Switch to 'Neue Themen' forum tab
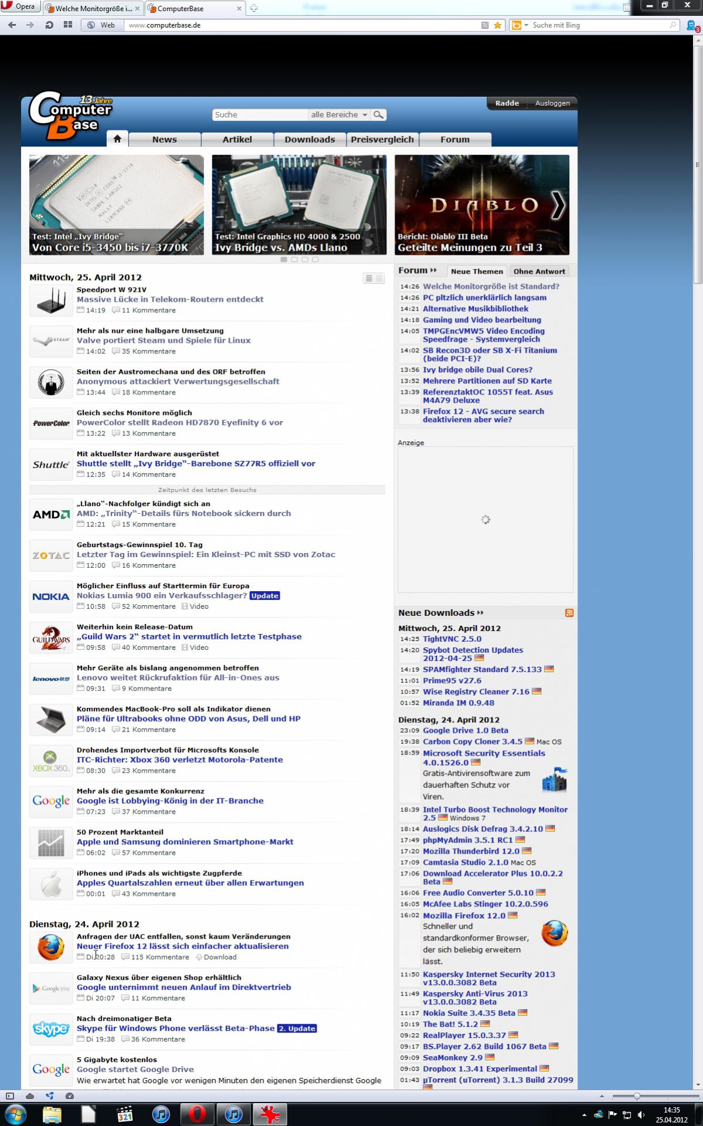703x1126 pixels. point(477,271)
